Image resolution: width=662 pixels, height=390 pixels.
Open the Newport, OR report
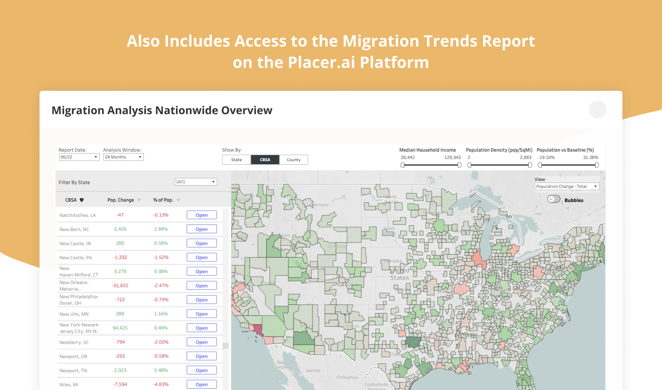(x=202, y=356)
